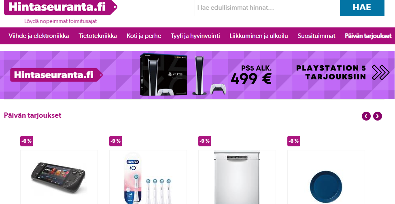
Task: Open the Tietotekniikka category menu
Action: 98,36
